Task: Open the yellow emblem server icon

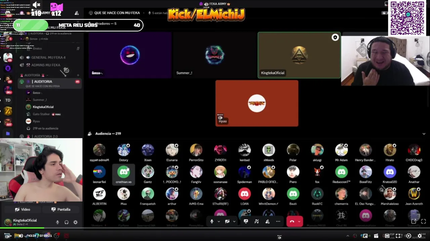Action: tap(8, 111)
